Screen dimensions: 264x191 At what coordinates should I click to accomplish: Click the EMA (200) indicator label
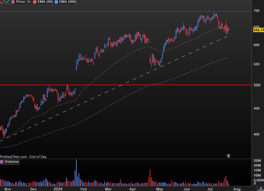[68, 2]
